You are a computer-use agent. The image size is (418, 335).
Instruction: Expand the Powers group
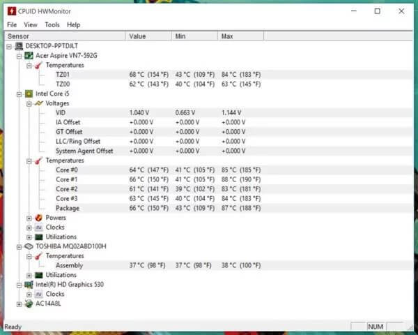pos(29,218)
